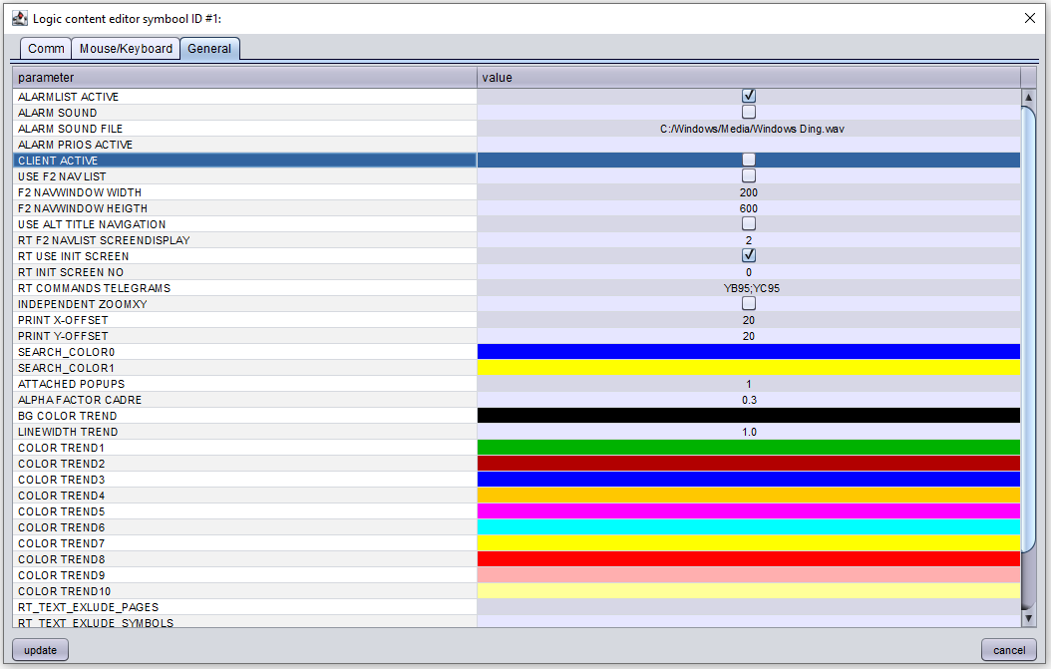1051x669 pixels.
Task: Enable the CLIENT ACTIVE checkbox
Action: pyautogui.click(x=749, y=160)
